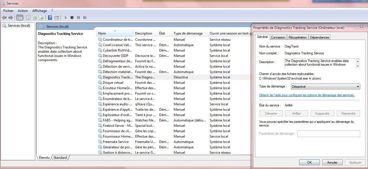Screen dimensions: 368x169
Task: Sort by the Description column header
Action: point(145,33)
